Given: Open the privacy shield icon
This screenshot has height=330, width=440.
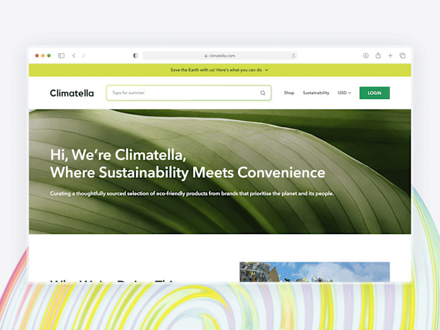Looking at the screenshot, I should 135,56.
